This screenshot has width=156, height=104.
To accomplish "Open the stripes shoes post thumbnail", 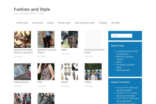I will point(69,72).
